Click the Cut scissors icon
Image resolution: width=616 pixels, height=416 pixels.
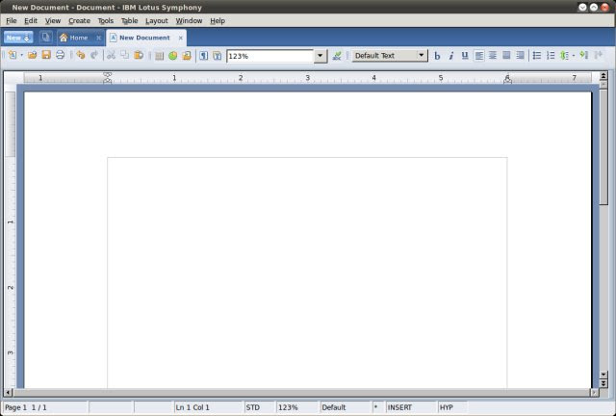(112, 55)
